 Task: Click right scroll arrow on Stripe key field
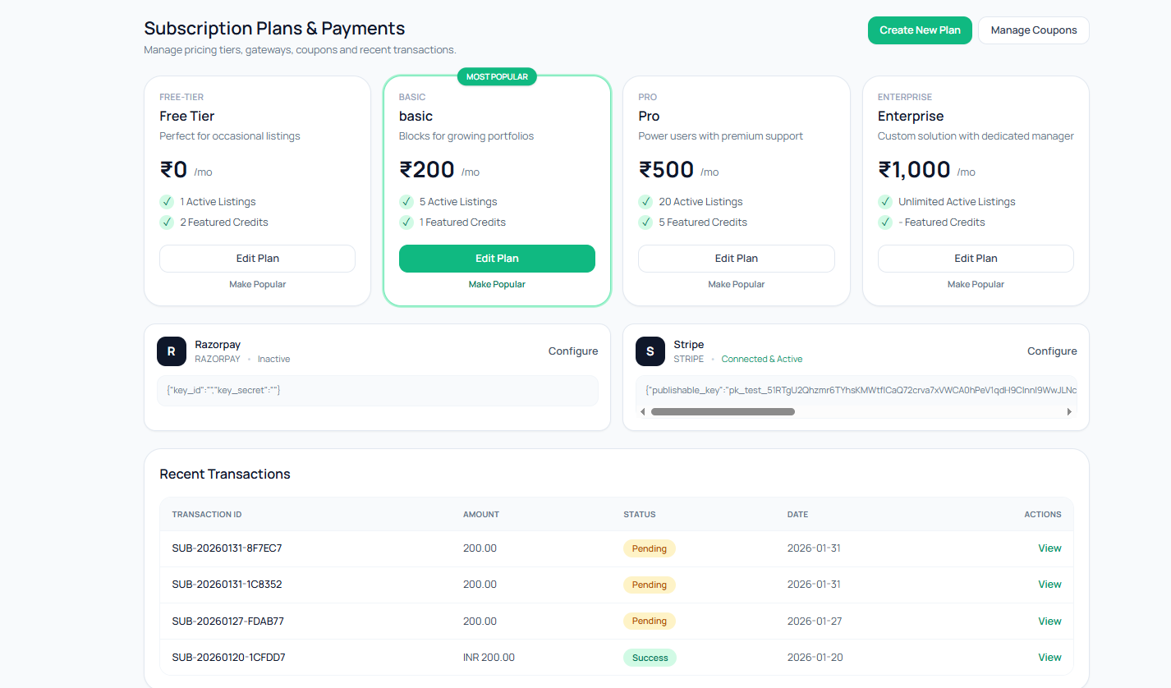tap(1070, 411)
